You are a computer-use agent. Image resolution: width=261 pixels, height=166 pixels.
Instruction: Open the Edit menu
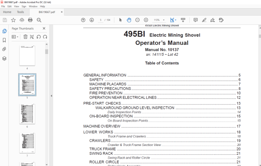coord(9,7)
